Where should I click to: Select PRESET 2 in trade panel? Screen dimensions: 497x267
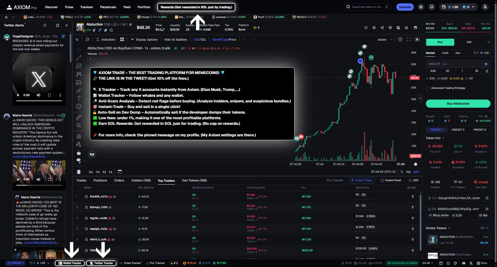(x=458, y=130)
